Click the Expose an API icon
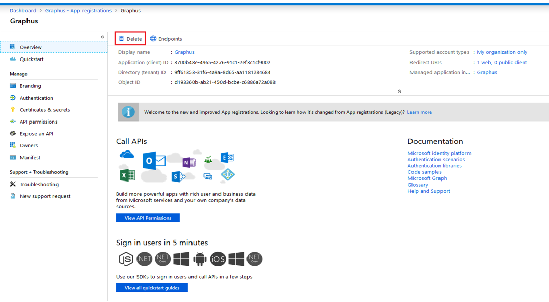 (13, 133)
